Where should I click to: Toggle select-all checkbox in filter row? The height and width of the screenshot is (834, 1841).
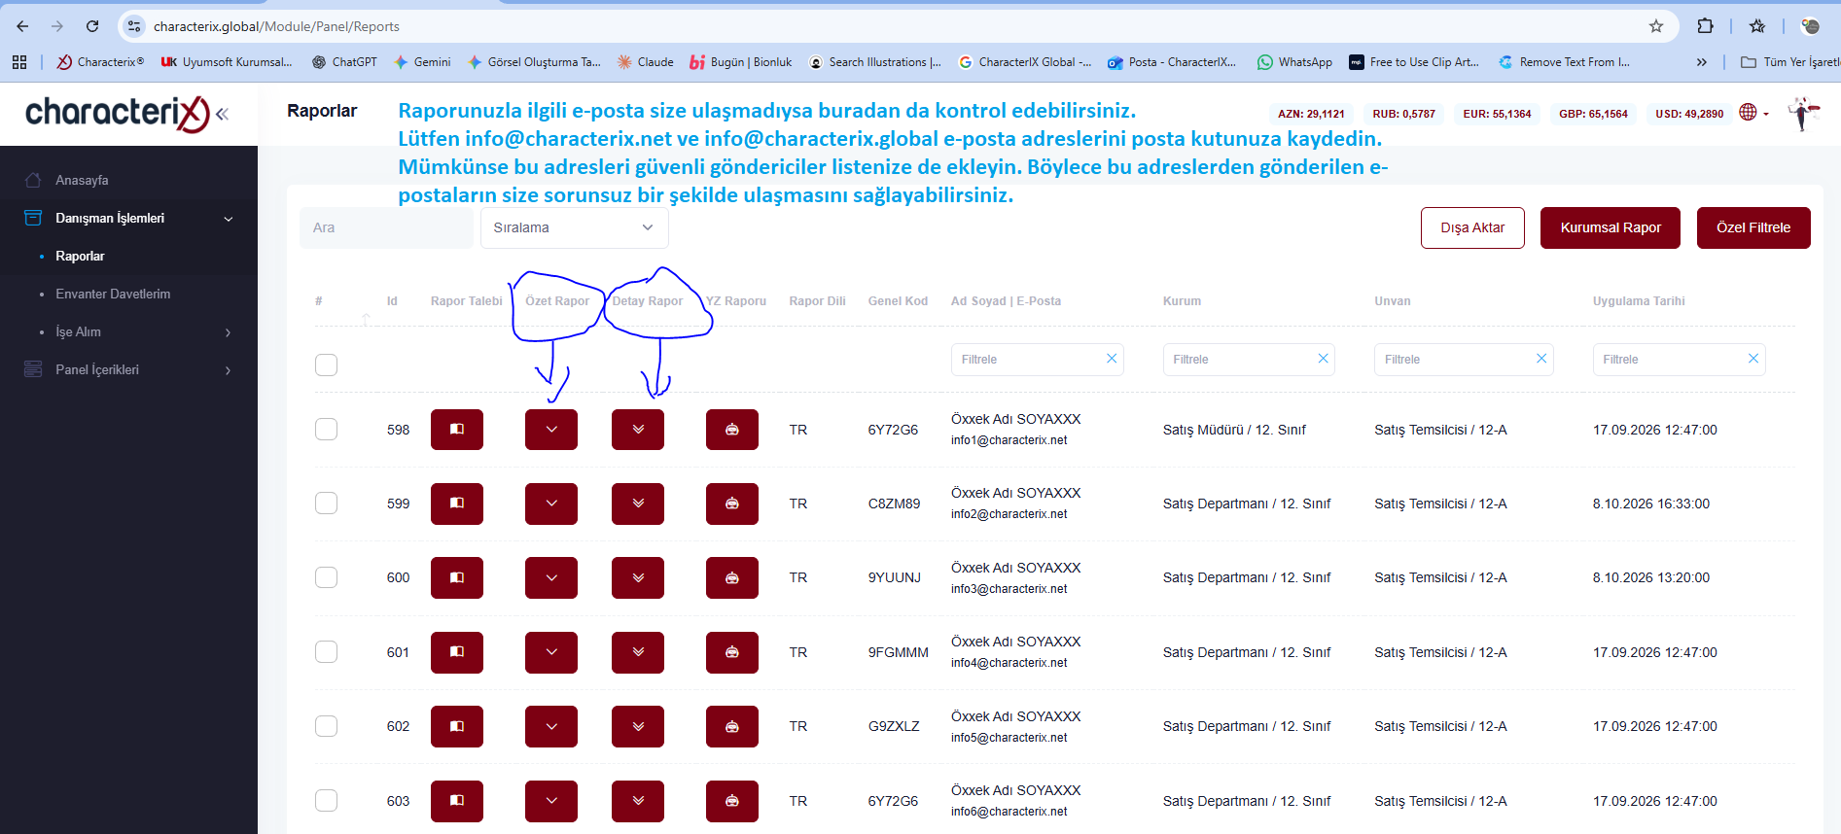click(x=327, y=365)
